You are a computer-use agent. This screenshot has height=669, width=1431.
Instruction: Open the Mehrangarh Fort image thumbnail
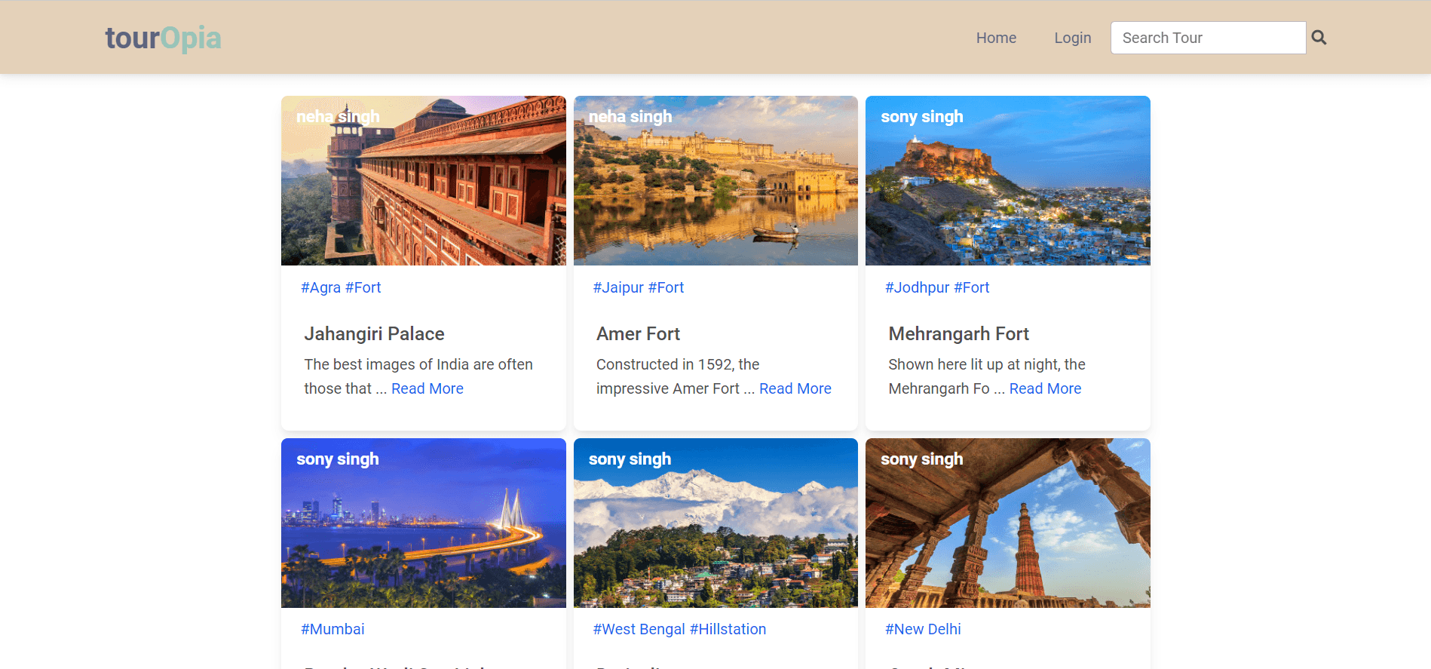point(1007,180)
